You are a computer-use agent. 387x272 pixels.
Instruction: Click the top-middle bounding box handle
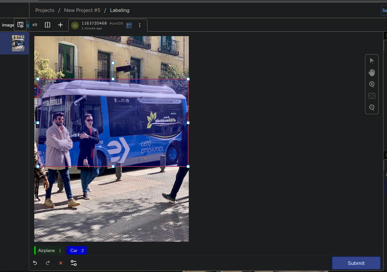click(113, 79)
